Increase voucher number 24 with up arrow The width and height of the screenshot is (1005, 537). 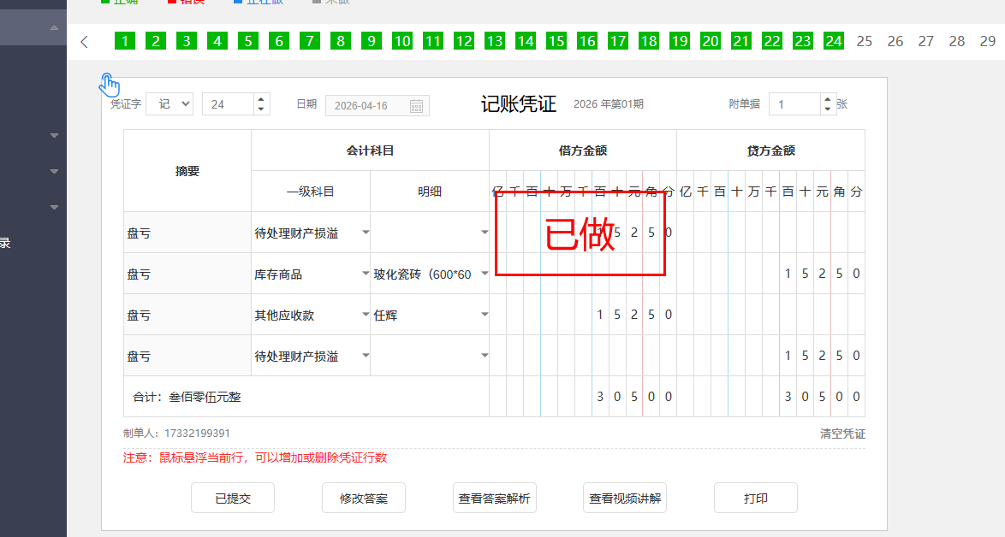261,99
